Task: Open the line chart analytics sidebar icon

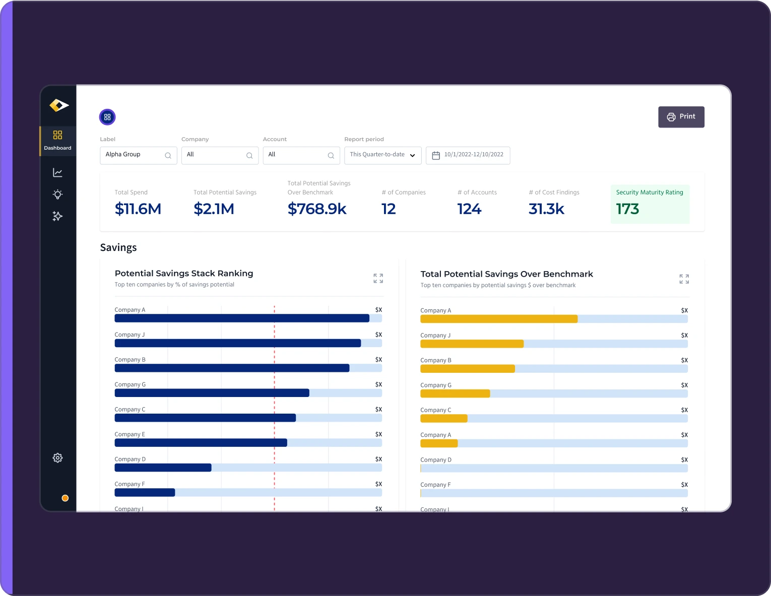Action: coord(57,172)
